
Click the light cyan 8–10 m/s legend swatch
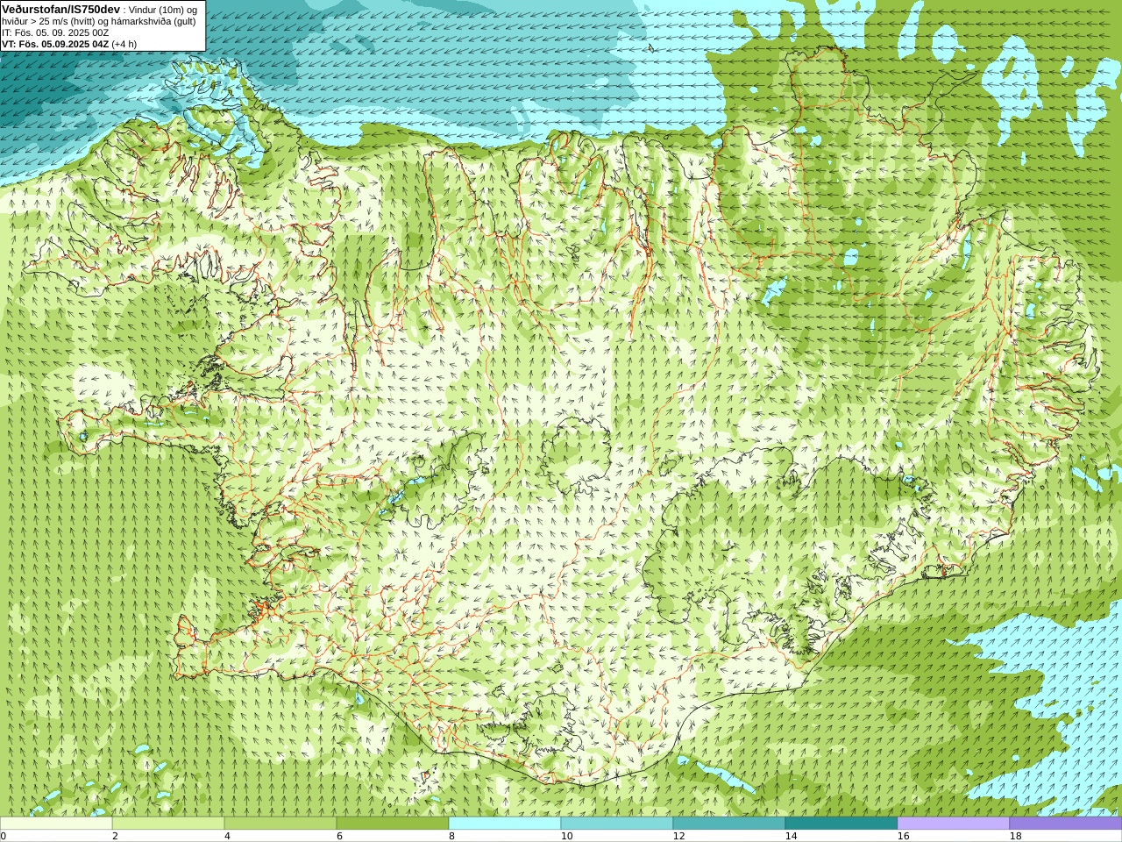pyautogui.click(x=505, y=824)
